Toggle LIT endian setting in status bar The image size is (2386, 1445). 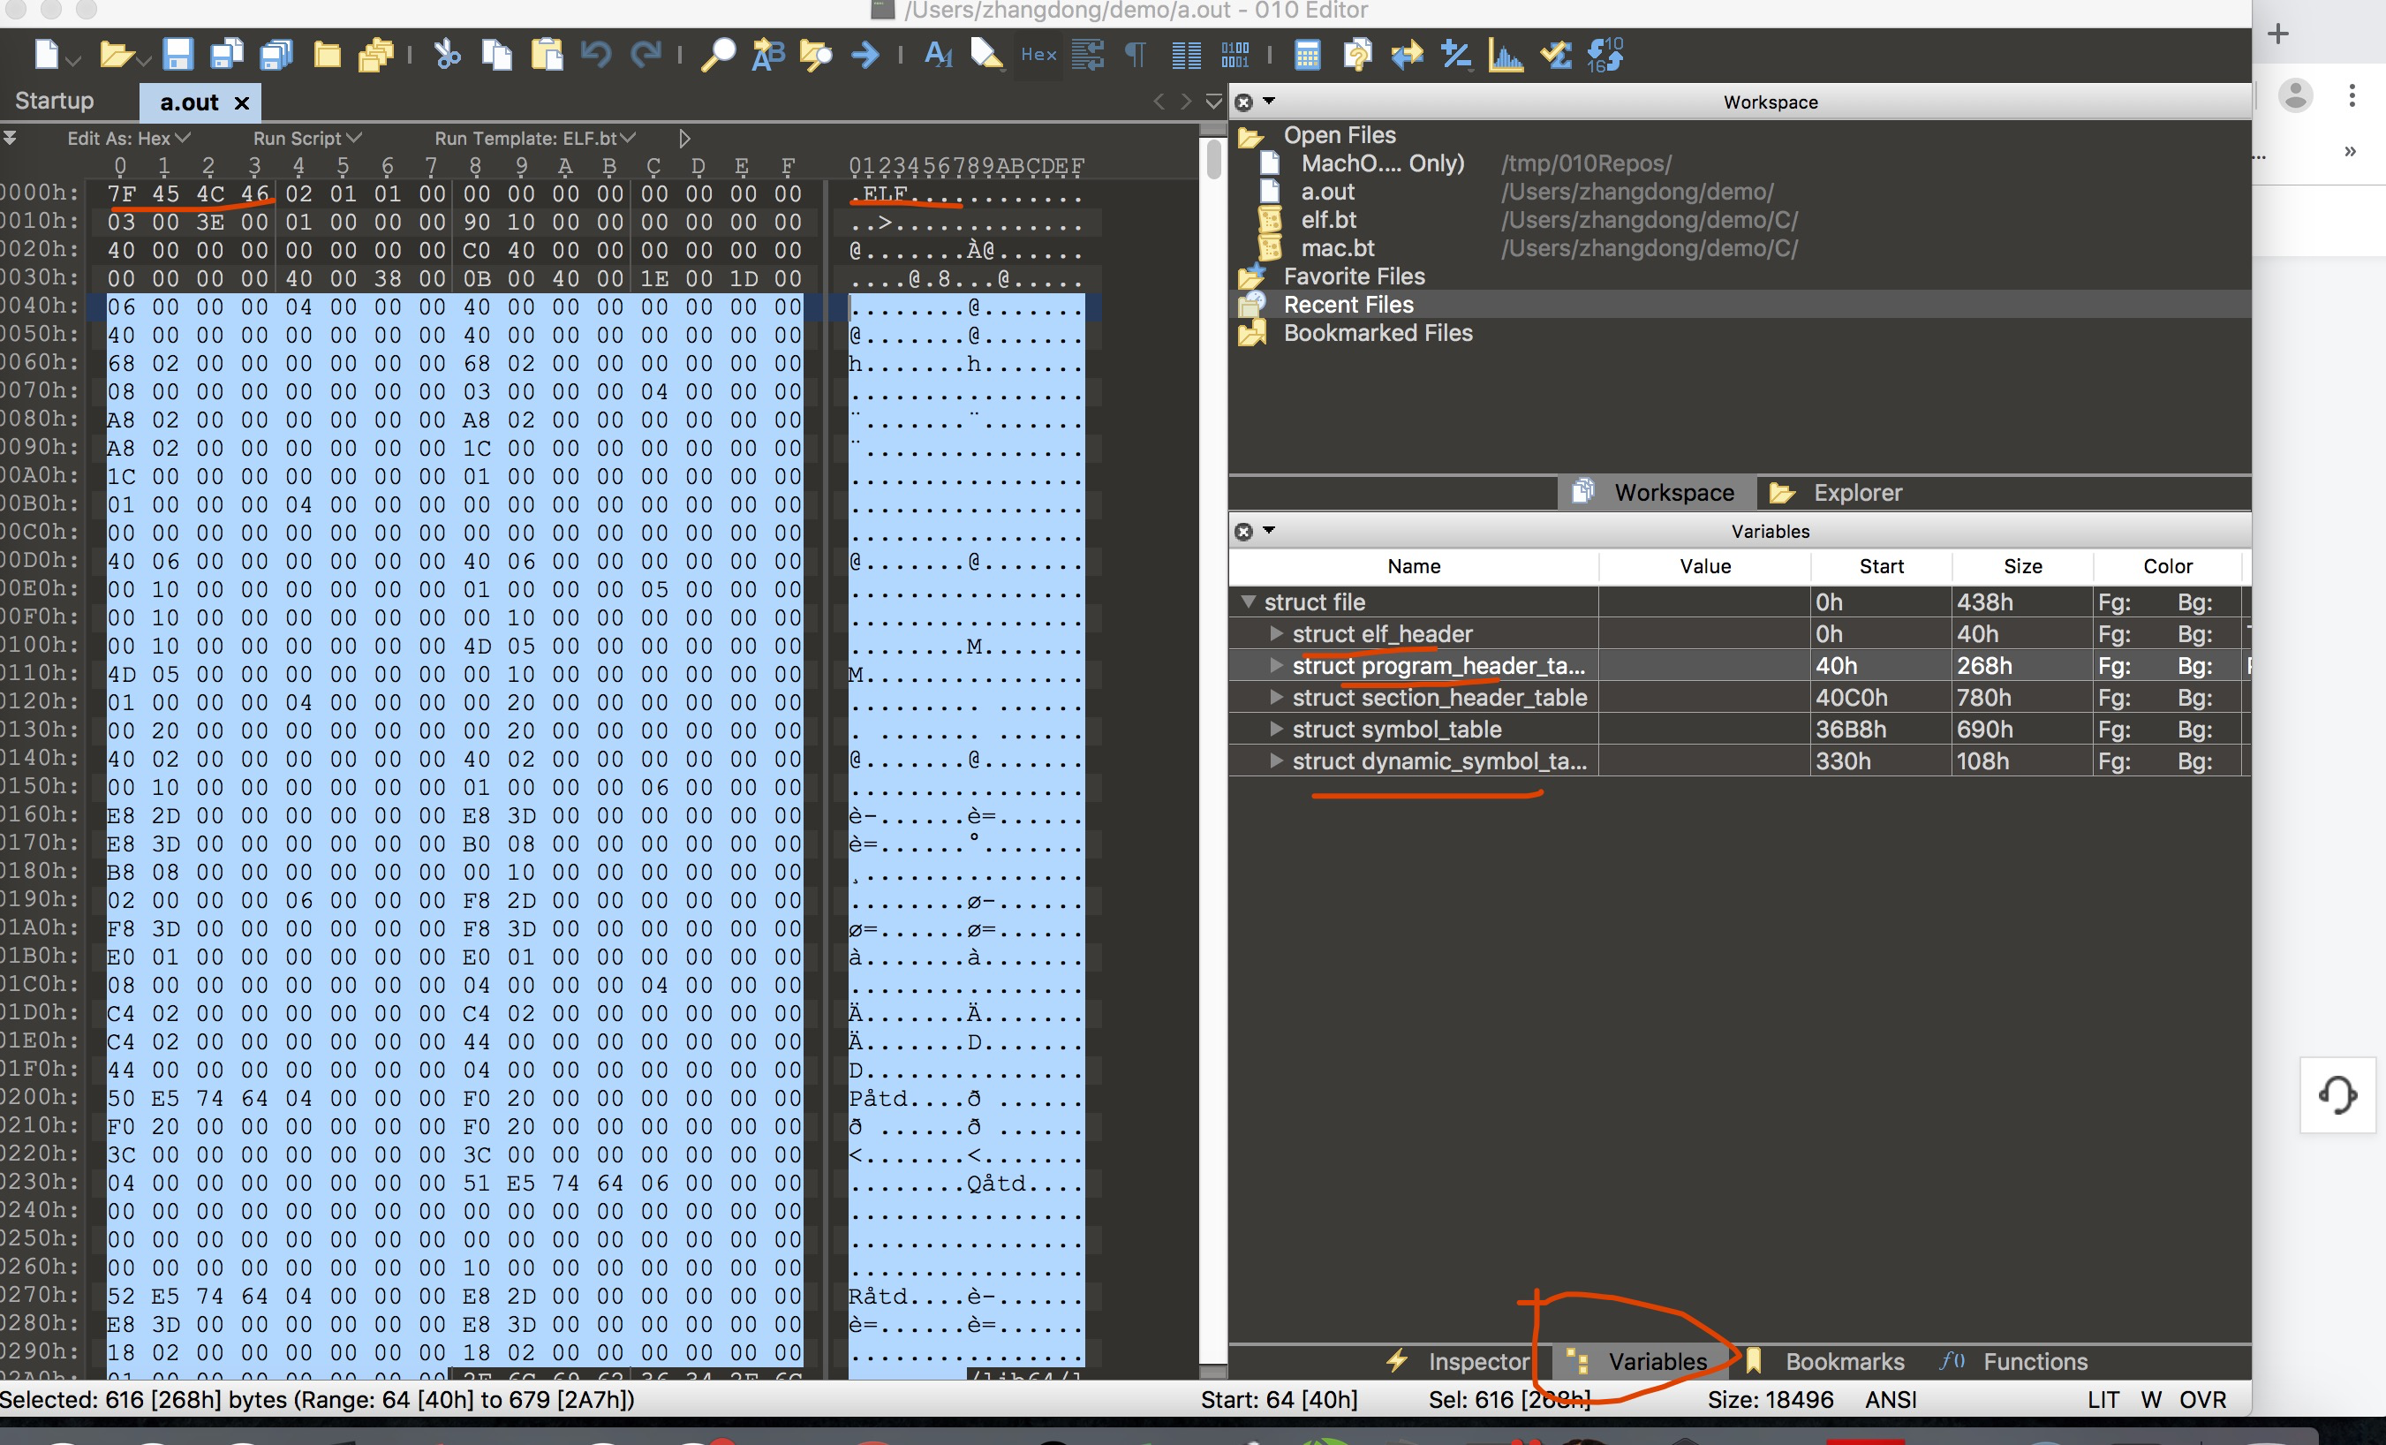(x=2103, y=1399)
